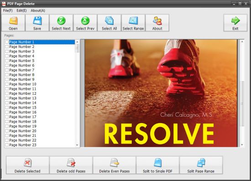
Task: Enable the Page Number 7 checkbox
Action: click(x=7, y=70)
